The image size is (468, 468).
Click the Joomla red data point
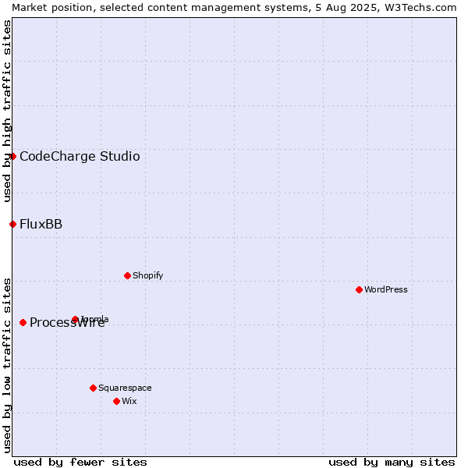tap(75, 319)
